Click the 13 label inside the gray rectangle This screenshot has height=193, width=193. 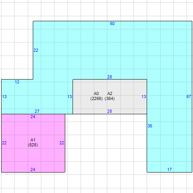[x=144, y=96]
